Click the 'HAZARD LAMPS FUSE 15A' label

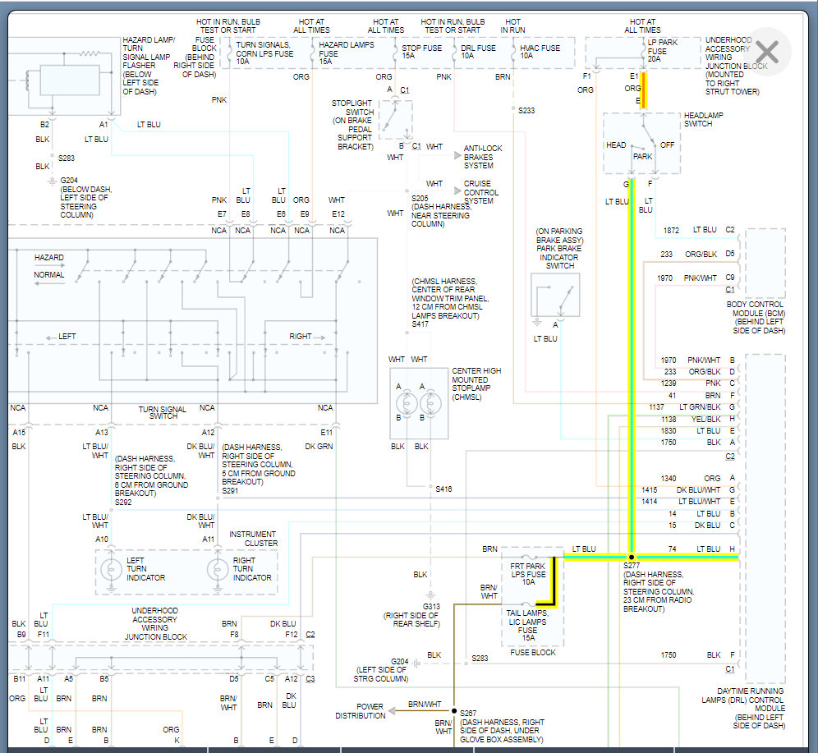(x=347, y=53)
